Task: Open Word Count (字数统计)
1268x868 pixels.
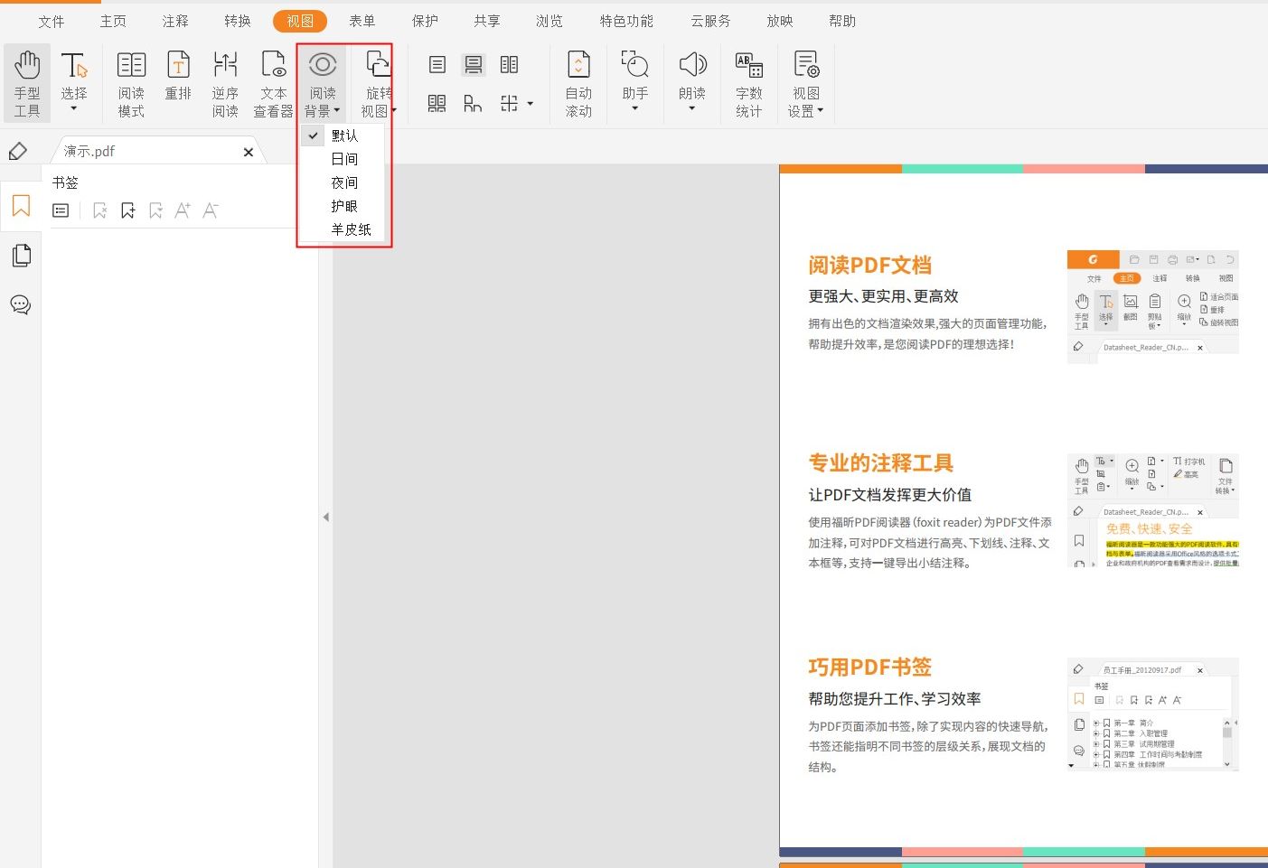Action: (x=749, y=84)
